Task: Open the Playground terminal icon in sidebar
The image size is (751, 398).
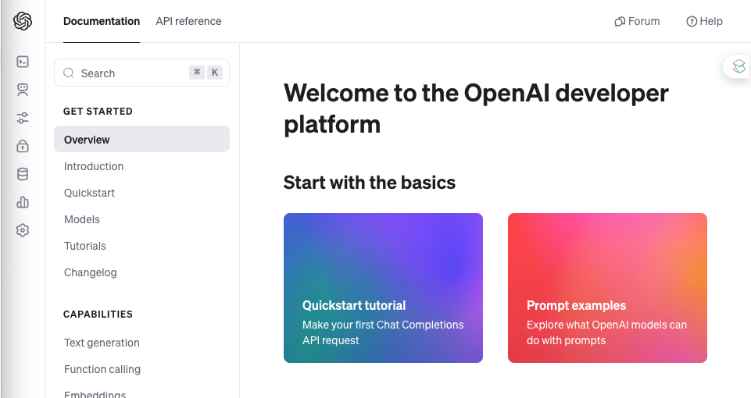Action: [x=23, y=62]
